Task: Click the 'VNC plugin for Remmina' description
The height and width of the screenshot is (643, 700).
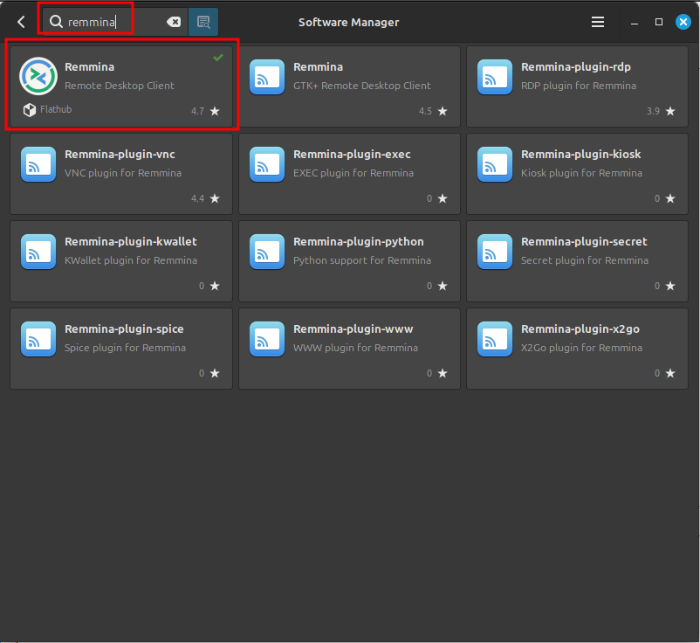Action: pos(123,173)
